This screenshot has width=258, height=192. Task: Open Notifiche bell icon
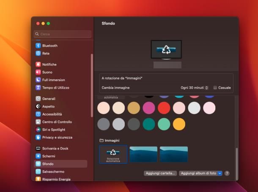[38, 65]
